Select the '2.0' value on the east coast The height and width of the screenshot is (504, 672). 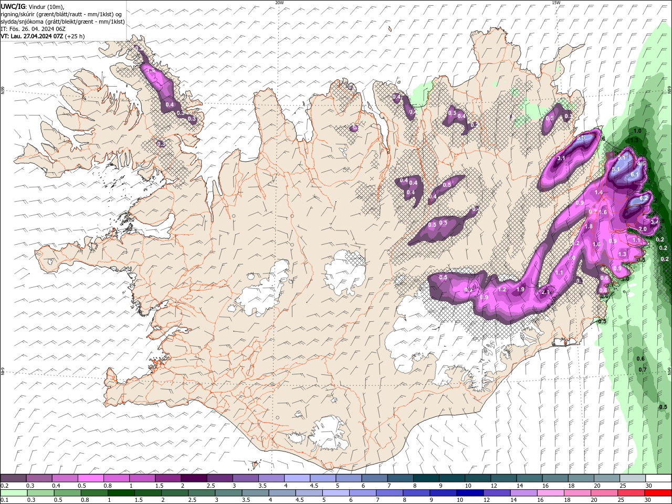[x=643, y=229]
